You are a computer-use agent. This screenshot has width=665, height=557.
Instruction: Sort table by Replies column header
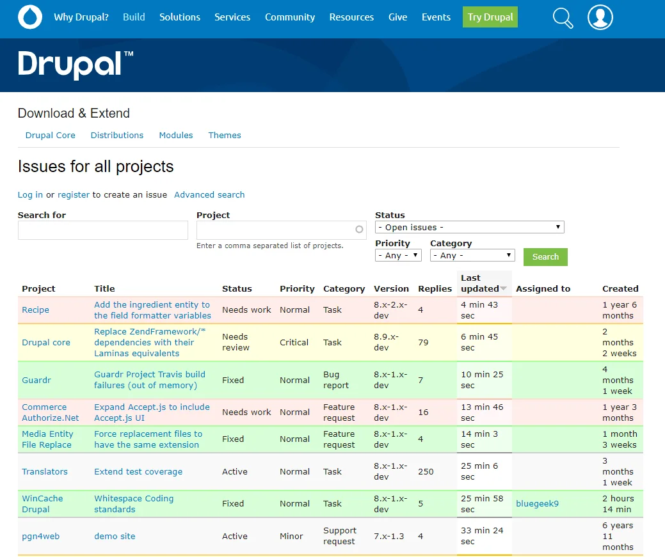click(x=435, y=288)
